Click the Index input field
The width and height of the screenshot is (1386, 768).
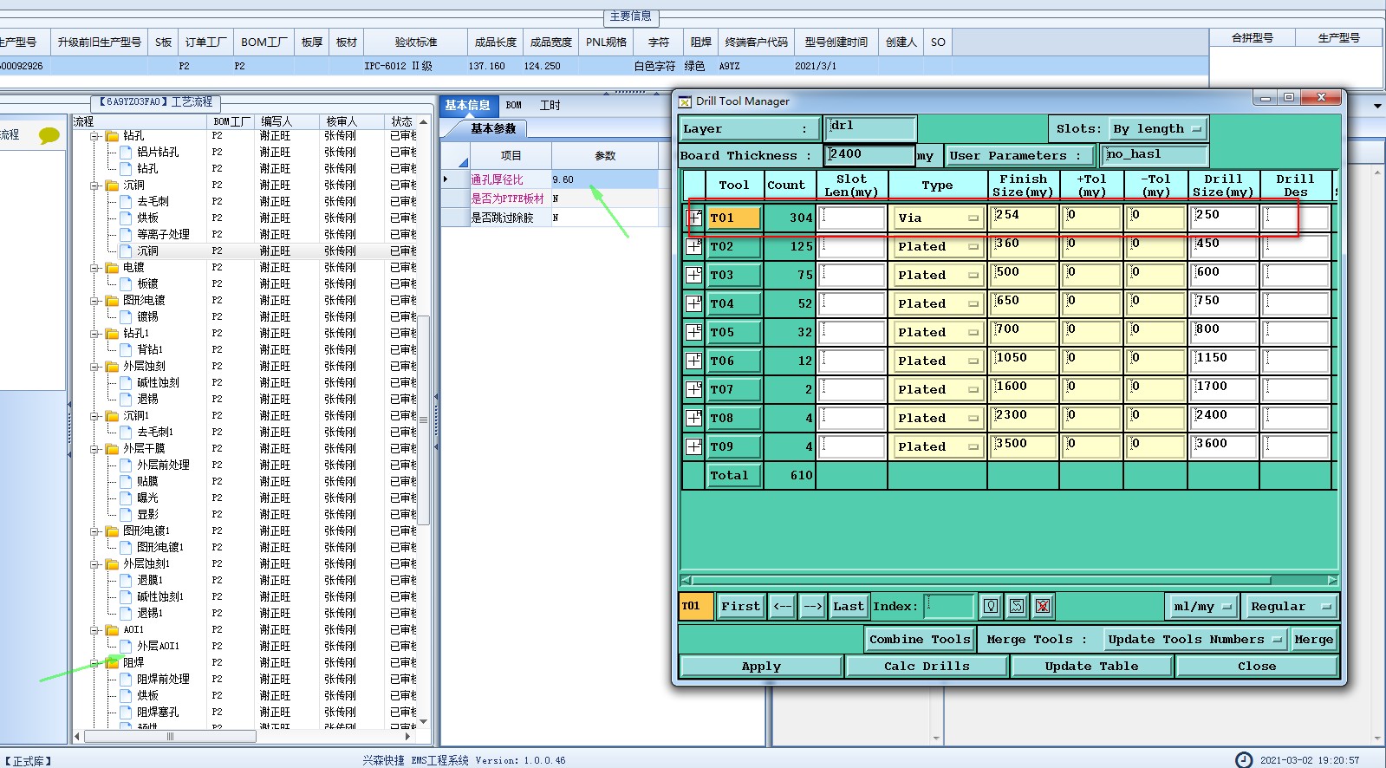click(949, 606)
